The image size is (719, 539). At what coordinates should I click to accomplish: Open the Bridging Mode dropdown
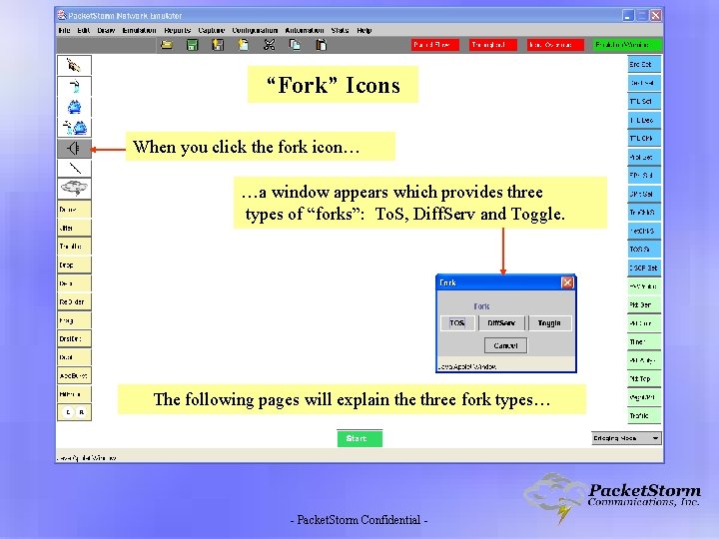click(x=626, y=438)
